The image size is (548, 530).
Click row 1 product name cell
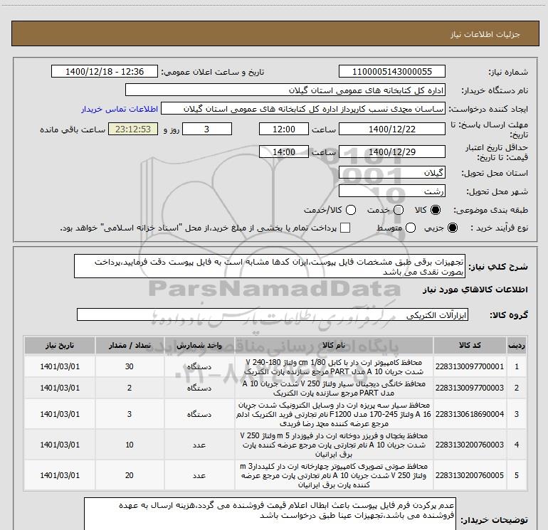334,366
